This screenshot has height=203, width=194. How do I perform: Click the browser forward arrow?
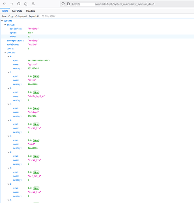pos(12,4)
